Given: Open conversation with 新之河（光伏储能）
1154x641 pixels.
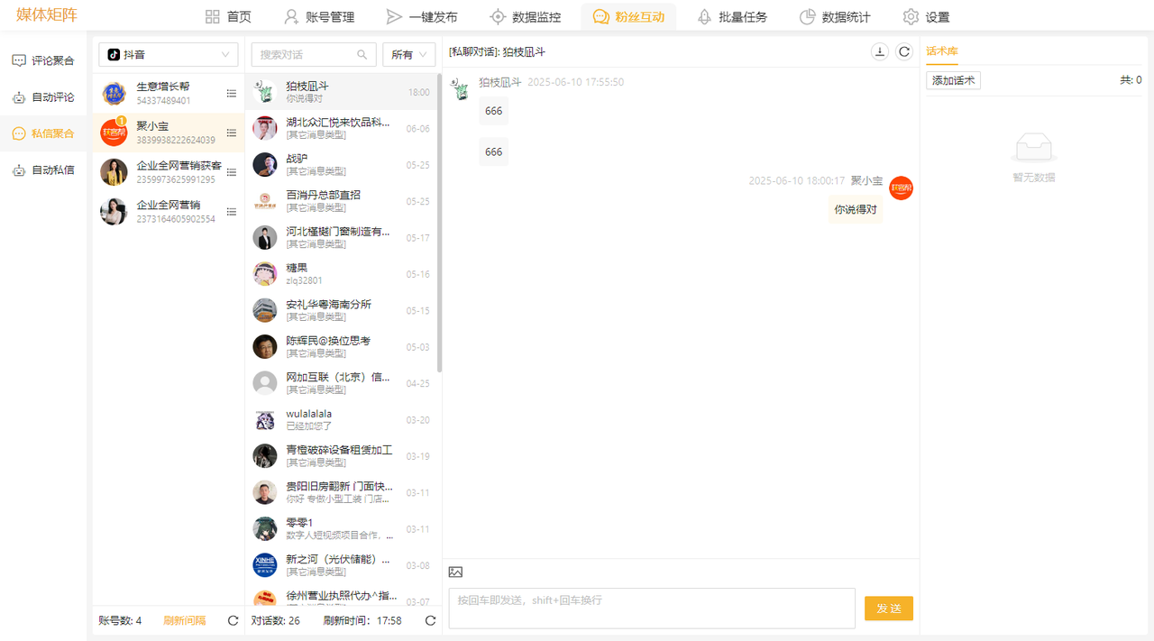Looking at the screenshot, I should pos(343,565).
